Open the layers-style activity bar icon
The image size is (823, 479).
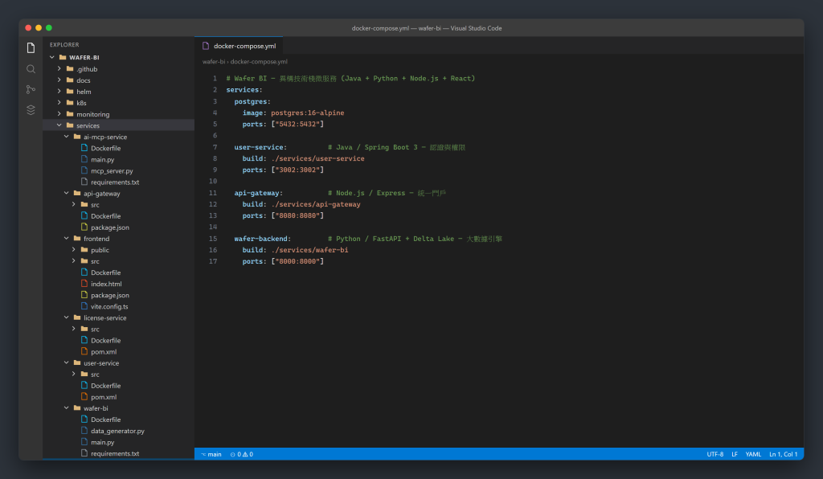[x=31, y=109]
